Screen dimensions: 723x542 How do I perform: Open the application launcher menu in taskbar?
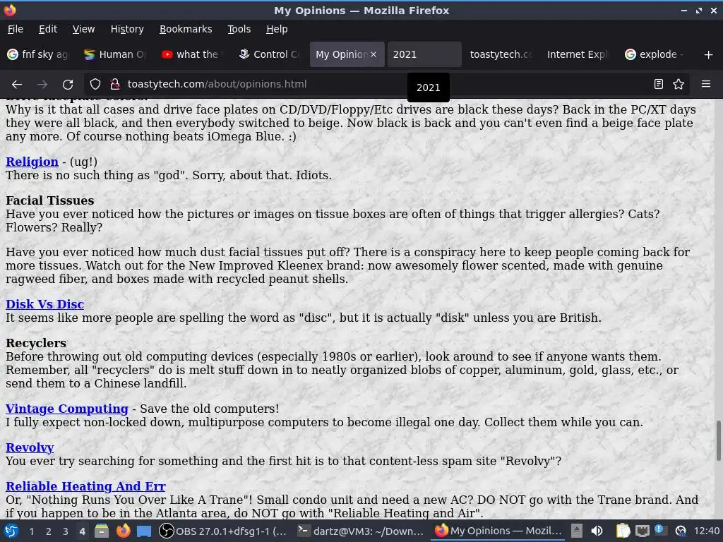click(x=11, y=531)
